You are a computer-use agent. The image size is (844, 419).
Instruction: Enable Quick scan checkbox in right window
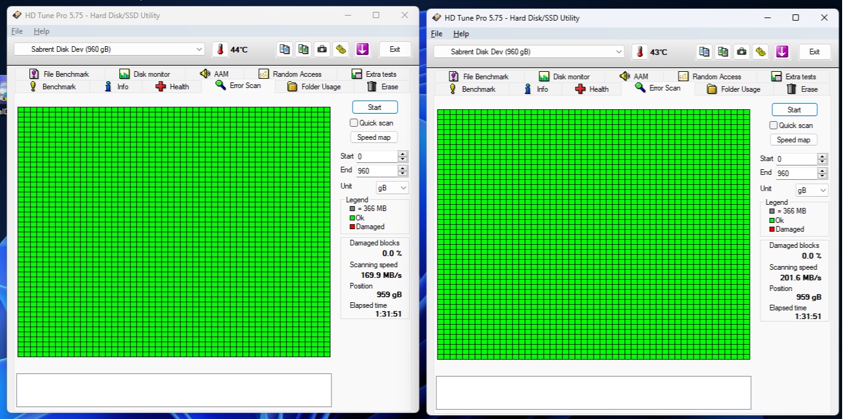coord(773,126)
